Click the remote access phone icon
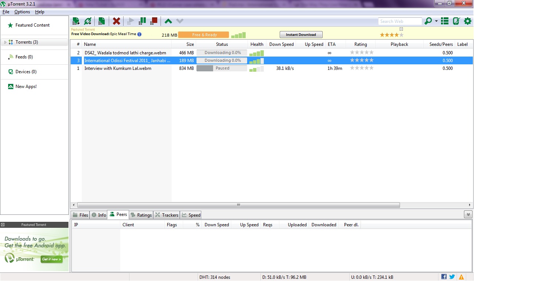The width and height of the screenshot is (545, 281). coord(456,21)
